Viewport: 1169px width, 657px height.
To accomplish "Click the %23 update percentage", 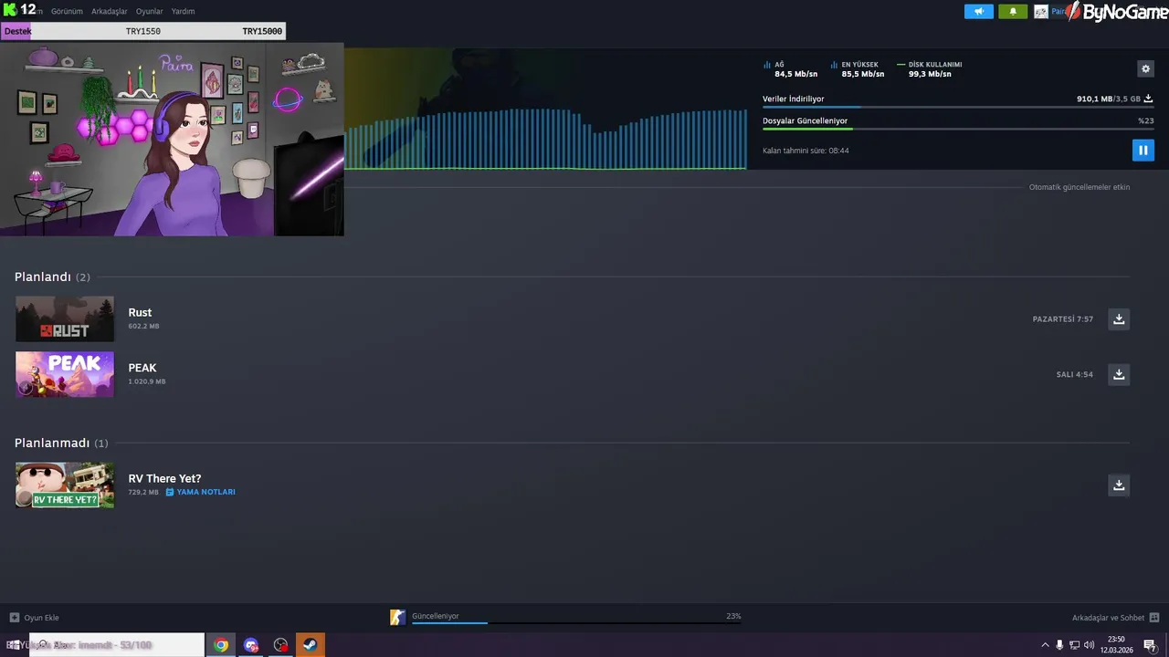I will [1146, 120].
